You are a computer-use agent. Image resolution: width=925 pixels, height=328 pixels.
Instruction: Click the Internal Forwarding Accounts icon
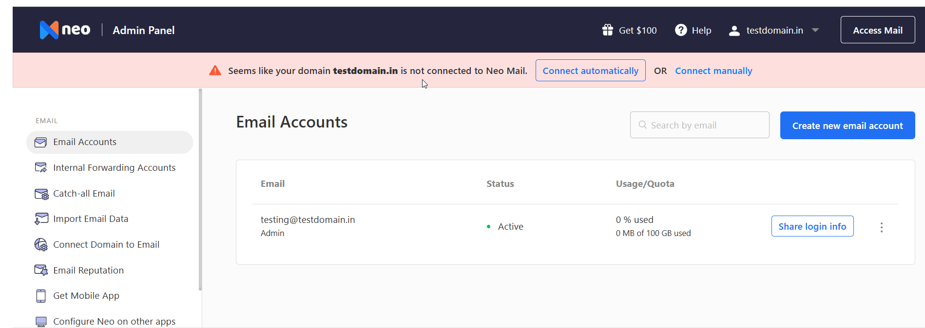point(41,168)
